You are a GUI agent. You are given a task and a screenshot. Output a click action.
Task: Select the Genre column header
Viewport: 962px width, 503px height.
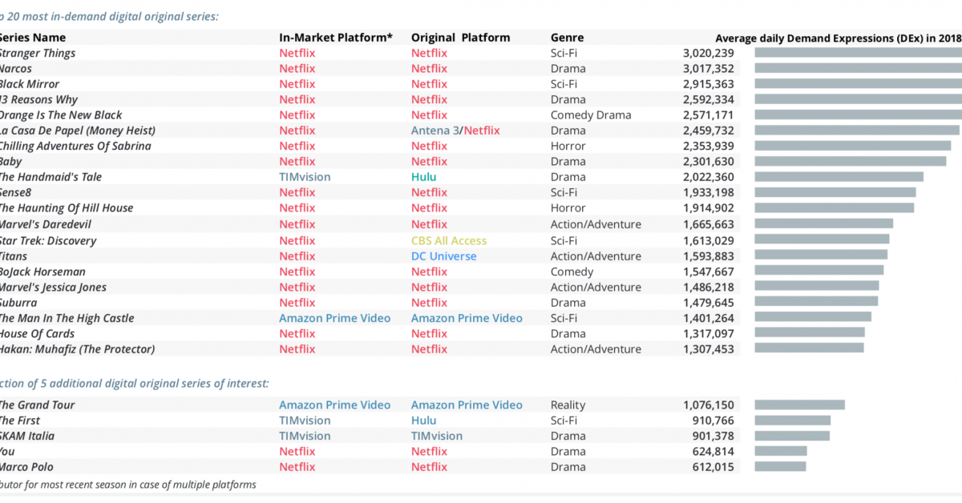click(567, 38)
